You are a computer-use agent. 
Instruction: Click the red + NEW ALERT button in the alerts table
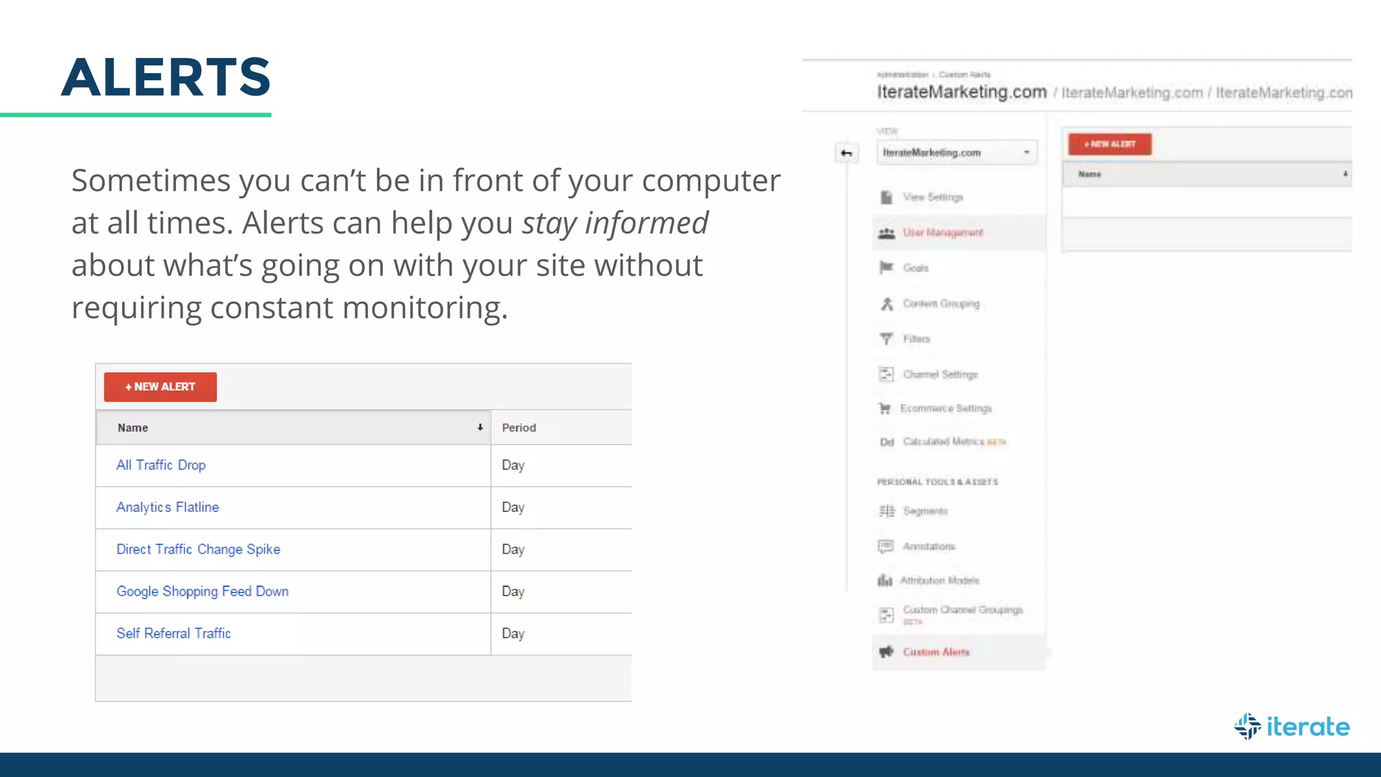click(x=160, y=386)
